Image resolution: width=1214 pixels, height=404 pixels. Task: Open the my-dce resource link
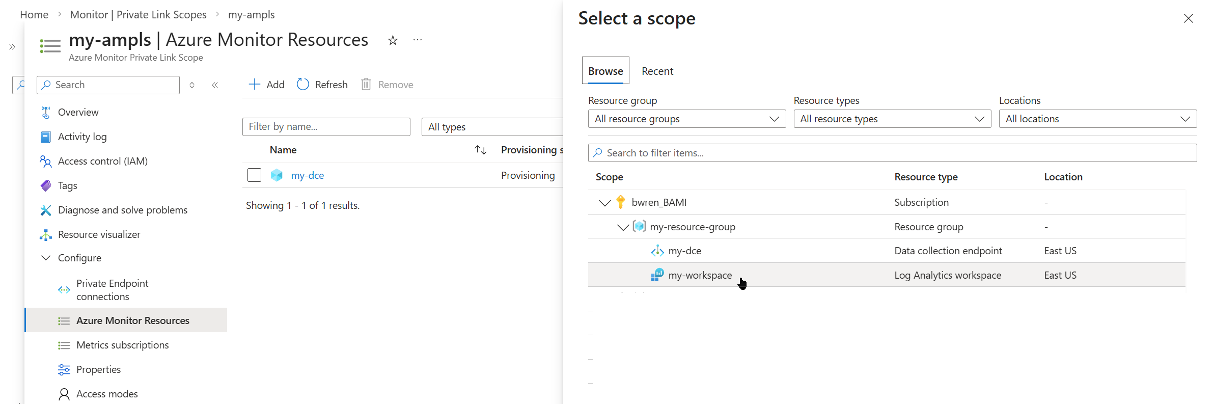tap(307, 175)
